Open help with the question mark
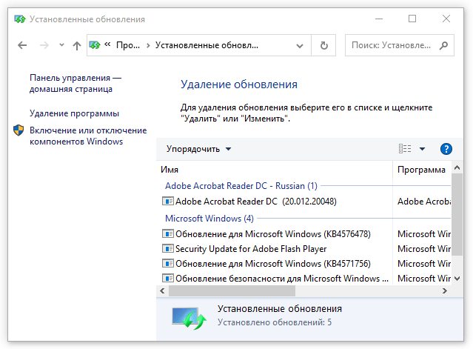Screen dimensions: 473x349 pyautogui.click(x=446, y=149)
